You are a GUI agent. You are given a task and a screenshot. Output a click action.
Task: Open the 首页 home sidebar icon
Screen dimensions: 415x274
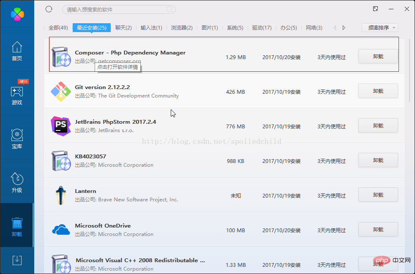pyautogui.click(x=17, y=51)
